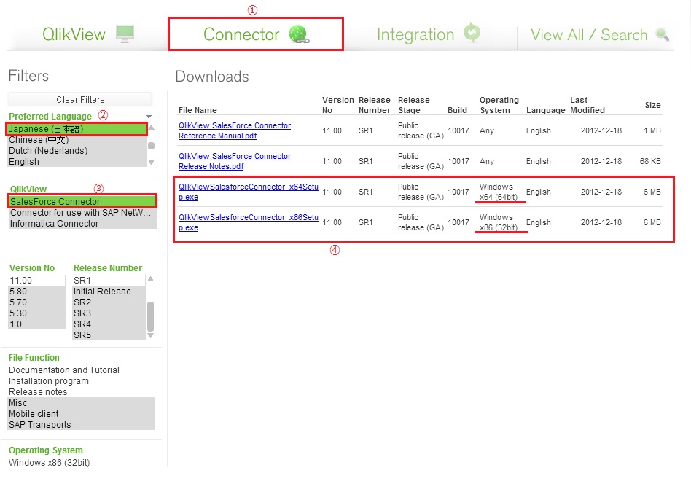This screenshot has height=500, width=691.
Task: Click the Preferred Language list's up arrow
Action: pos(151,128)
